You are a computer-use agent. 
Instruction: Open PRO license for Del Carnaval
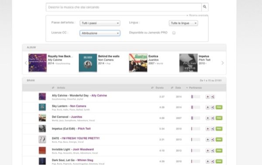(219, 118)
